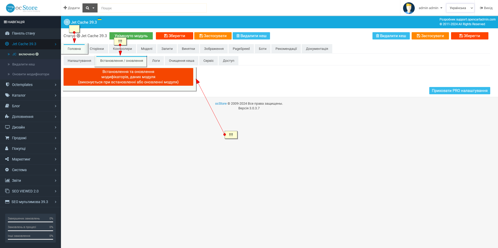Open the Боти tab
This screenshot has height=248, width=498.
coord(263,49)
